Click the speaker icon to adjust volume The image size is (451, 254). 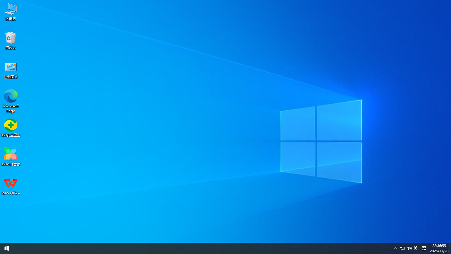point(409,249)
